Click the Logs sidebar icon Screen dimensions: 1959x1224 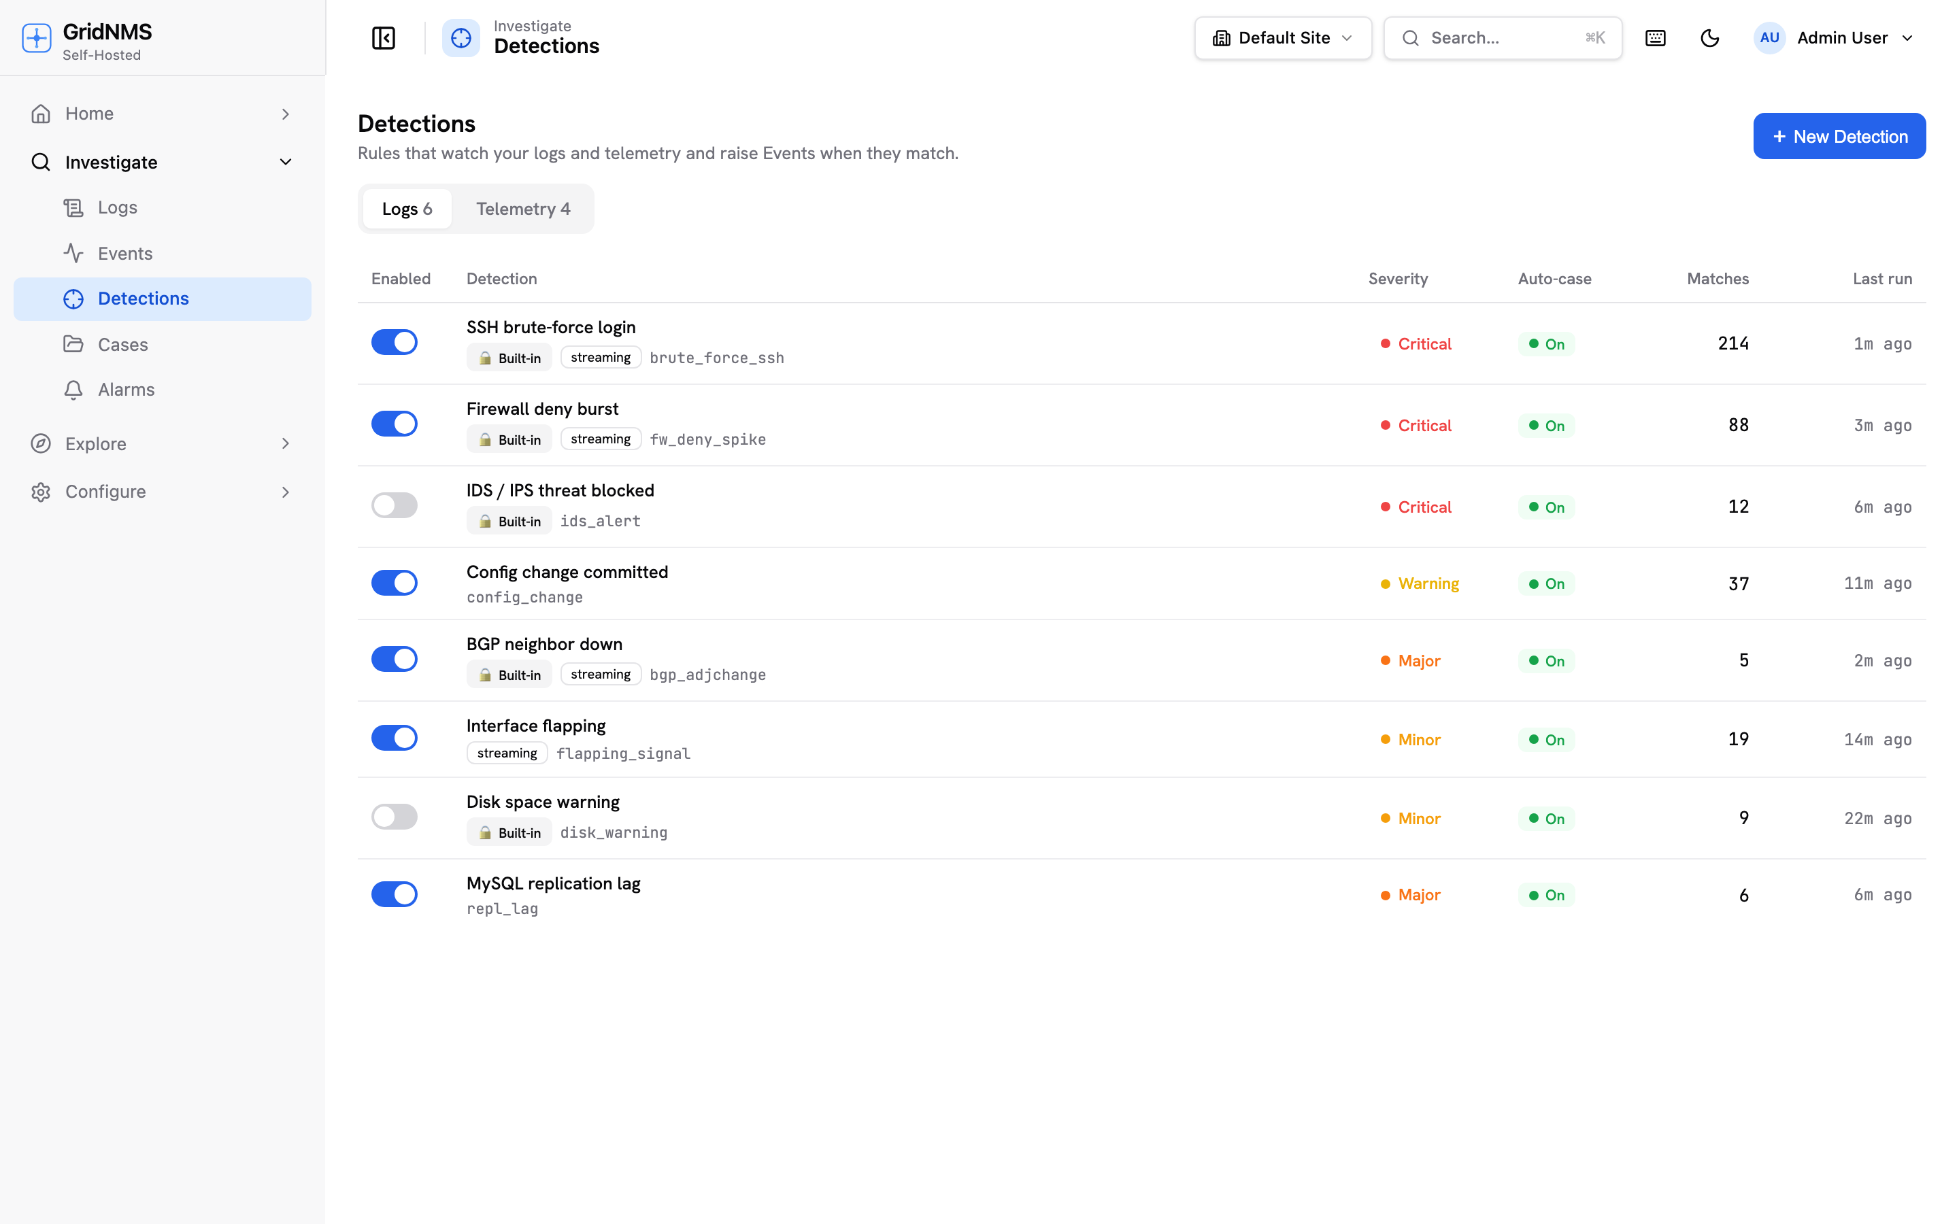tap(73, 208)
